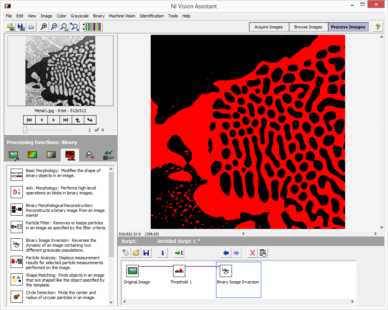This screenshot has width=388, height=310.
Task: Open the Help menu
Action: pos(186,16)
